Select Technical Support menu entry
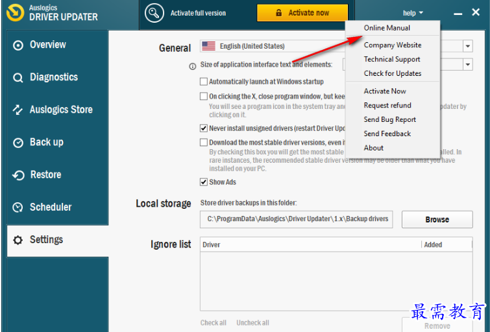This screenshot has width=490, height=332. pyautogui.click(x=393, y=60)
